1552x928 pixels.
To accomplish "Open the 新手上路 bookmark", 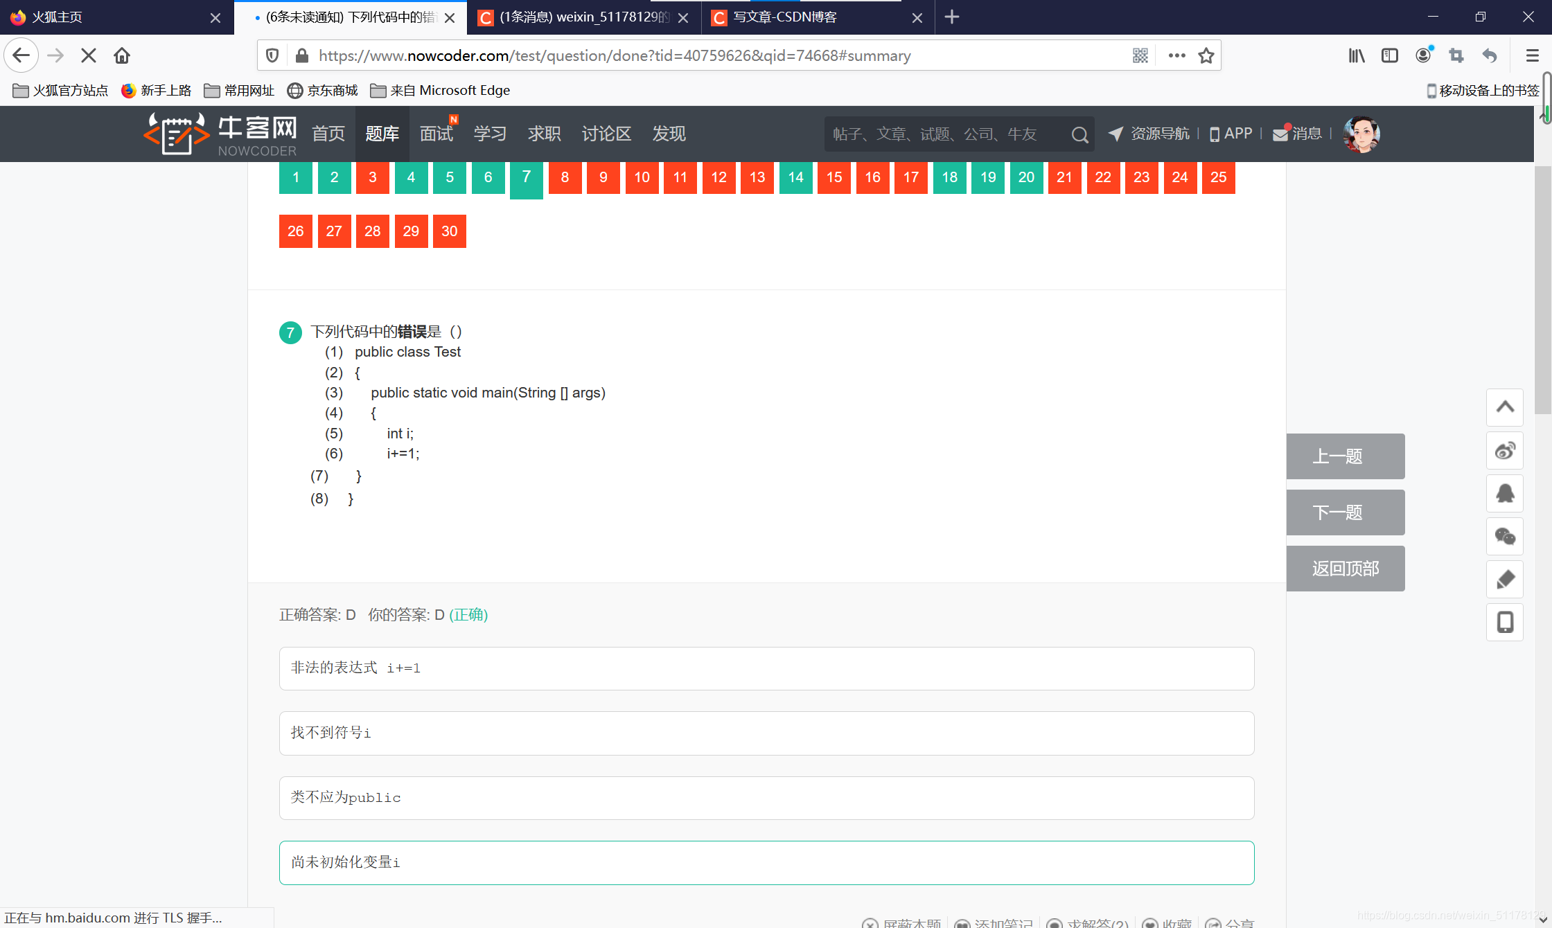I will pyautogui.click(x=157, y=91).
